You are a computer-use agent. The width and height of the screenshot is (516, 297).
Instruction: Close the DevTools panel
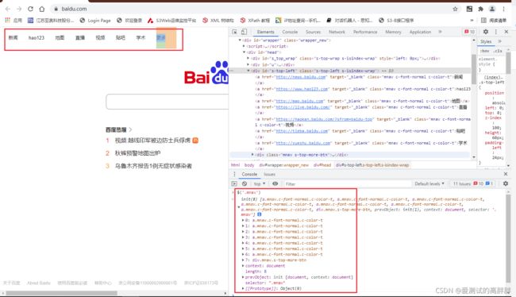coord(506,32)
